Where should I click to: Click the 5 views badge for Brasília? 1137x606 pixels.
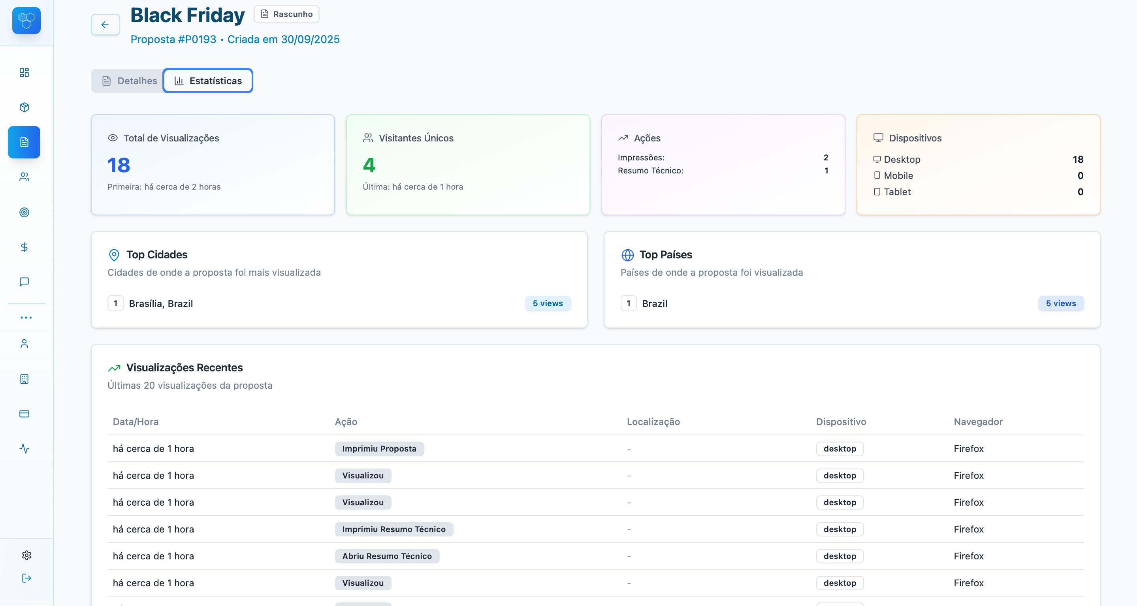[547, 303]
